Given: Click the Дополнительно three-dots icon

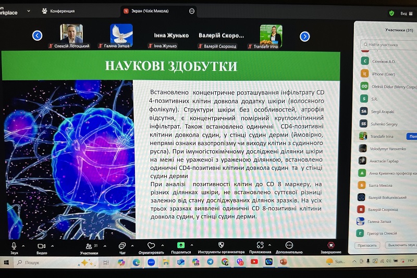Looking at the screenshot, I should point(289,245).
